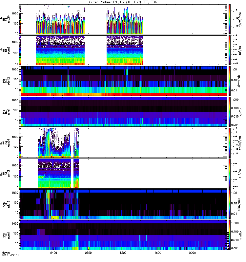246x262 pixels.
Task: Click the narrow white gap in thc scm3 spectrogram
Action: (x=72, y=173)
